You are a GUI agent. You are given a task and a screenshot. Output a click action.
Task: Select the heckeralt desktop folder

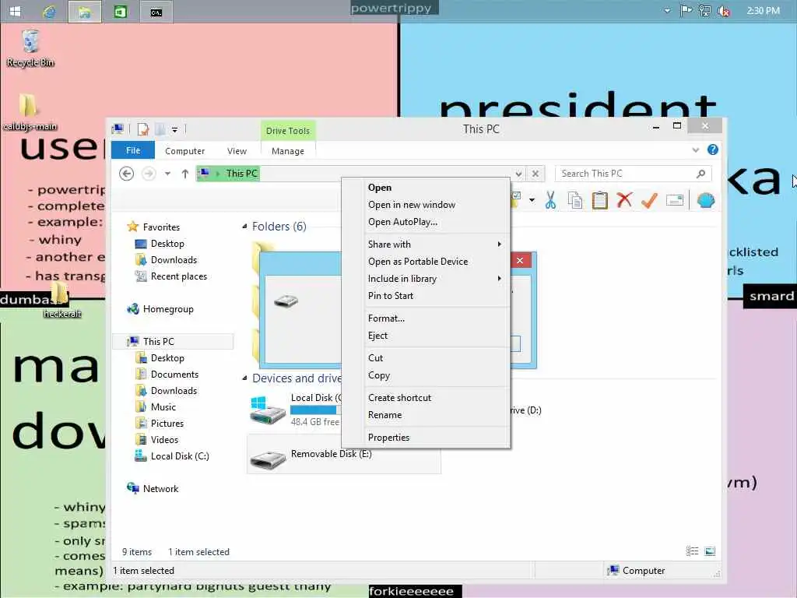point(61,300)
